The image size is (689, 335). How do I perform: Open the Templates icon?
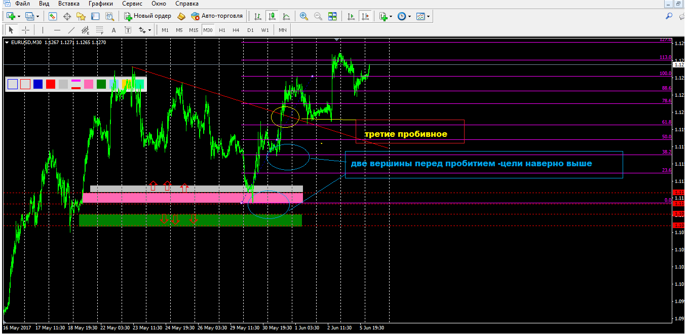[420, 16]
